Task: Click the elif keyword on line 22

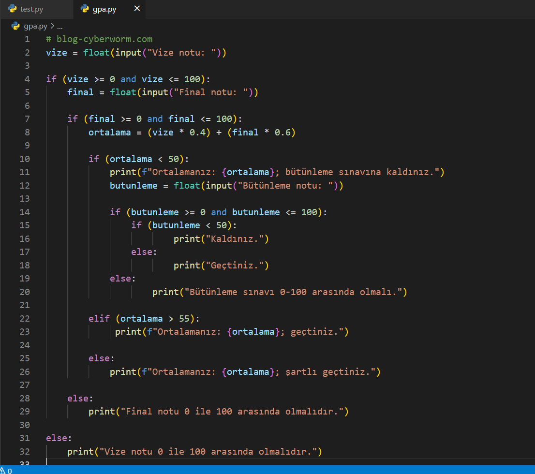Action: pyautogui.click(x=99, y=318)
